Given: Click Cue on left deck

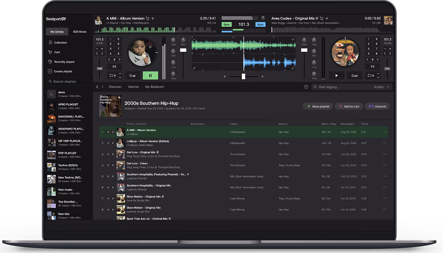Looking at the screenshot, I should (x=132, y=75).
